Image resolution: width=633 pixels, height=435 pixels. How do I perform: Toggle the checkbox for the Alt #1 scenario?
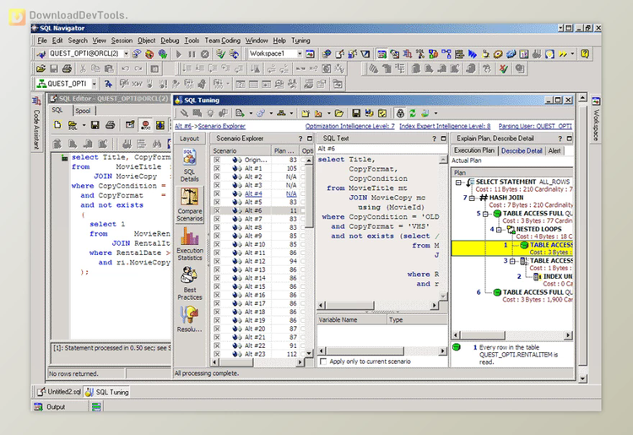click(217, 168)
